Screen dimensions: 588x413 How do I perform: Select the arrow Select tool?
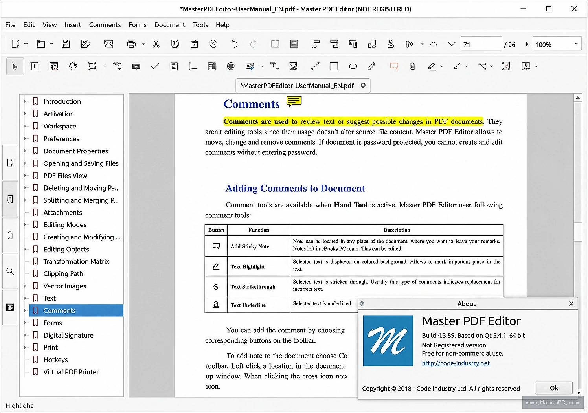15,66
